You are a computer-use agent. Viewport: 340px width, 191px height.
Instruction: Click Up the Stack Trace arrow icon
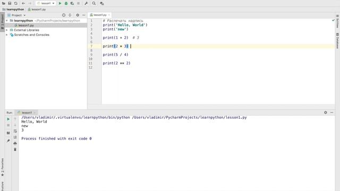point(15,119)
